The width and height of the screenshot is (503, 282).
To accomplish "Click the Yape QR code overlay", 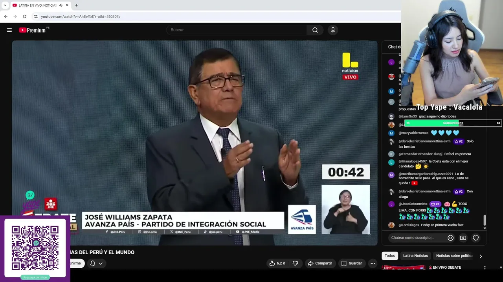I will coord(35,248).
